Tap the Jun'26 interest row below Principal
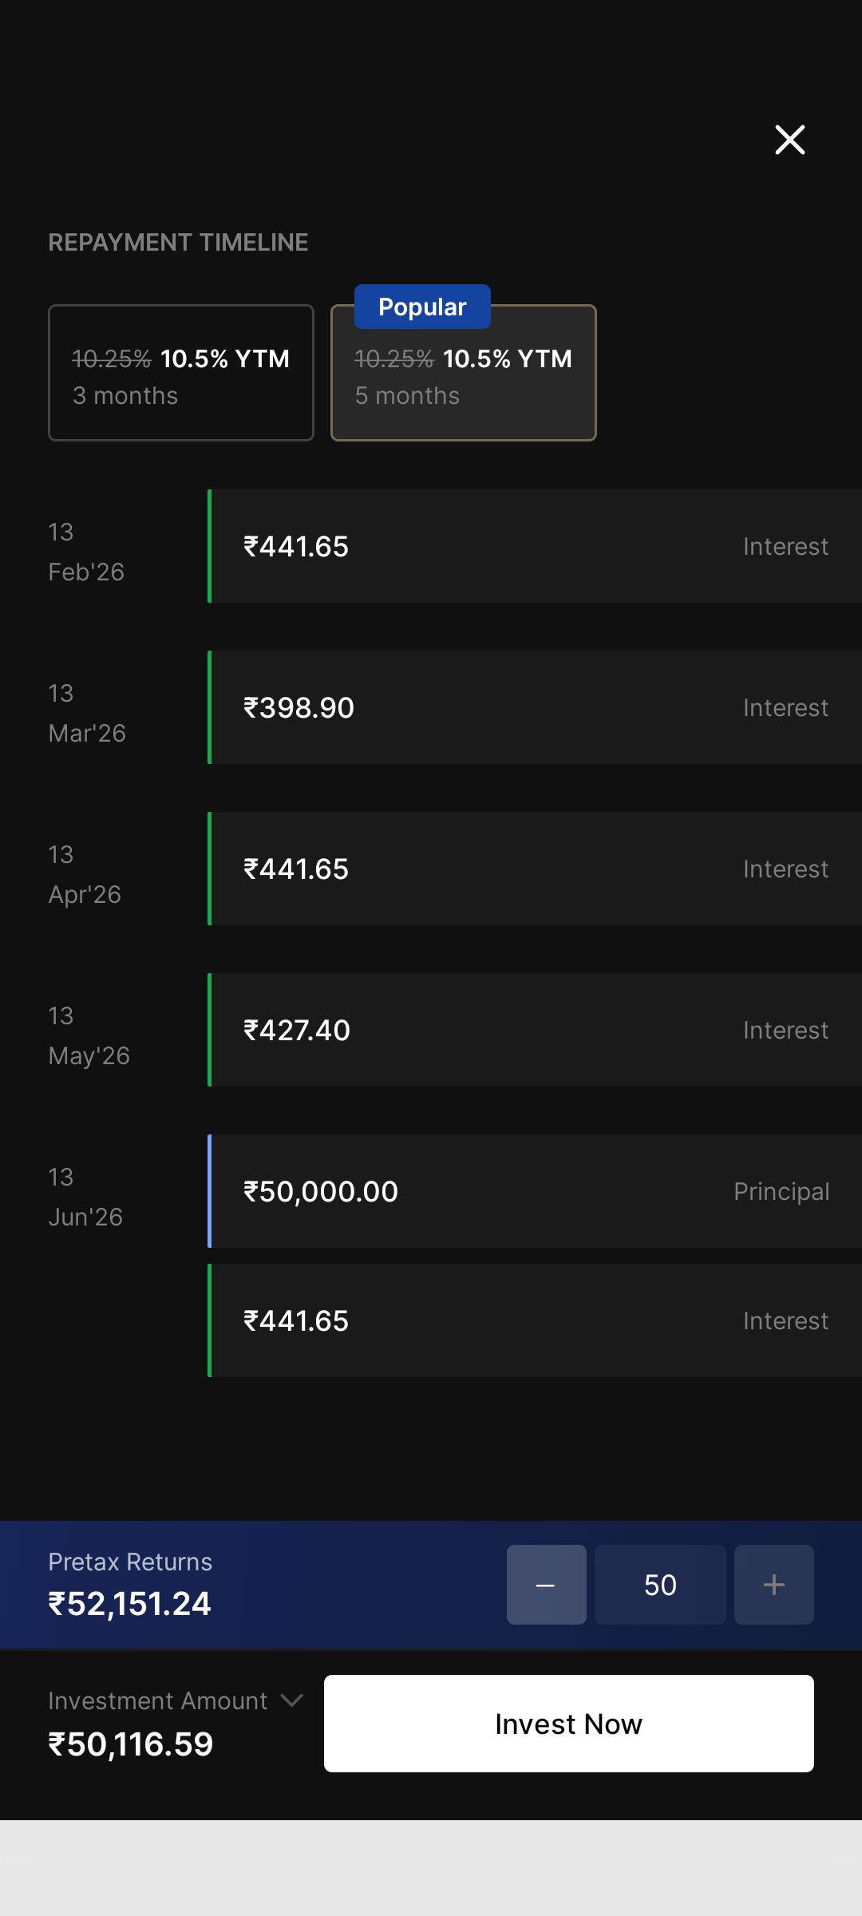 pyautogui.click(x=535, y=1321)
